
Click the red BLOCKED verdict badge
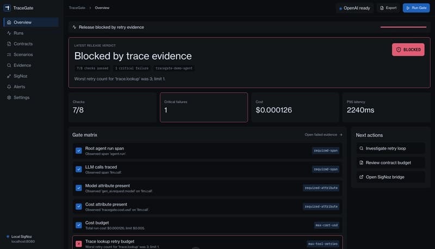pos(408,49)
